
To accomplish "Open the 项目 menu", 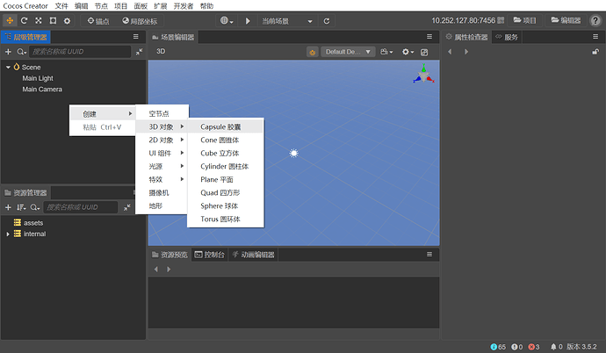I will click(121, 6).
